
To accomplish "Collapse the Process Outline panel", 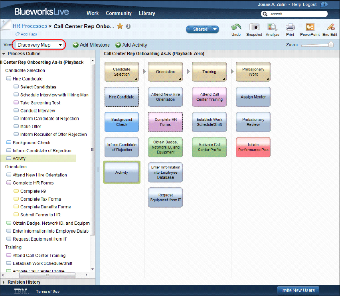I will (4, 53).
